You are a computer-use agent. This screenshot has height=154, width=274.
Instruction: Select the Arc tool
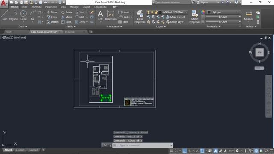point(33,15)
